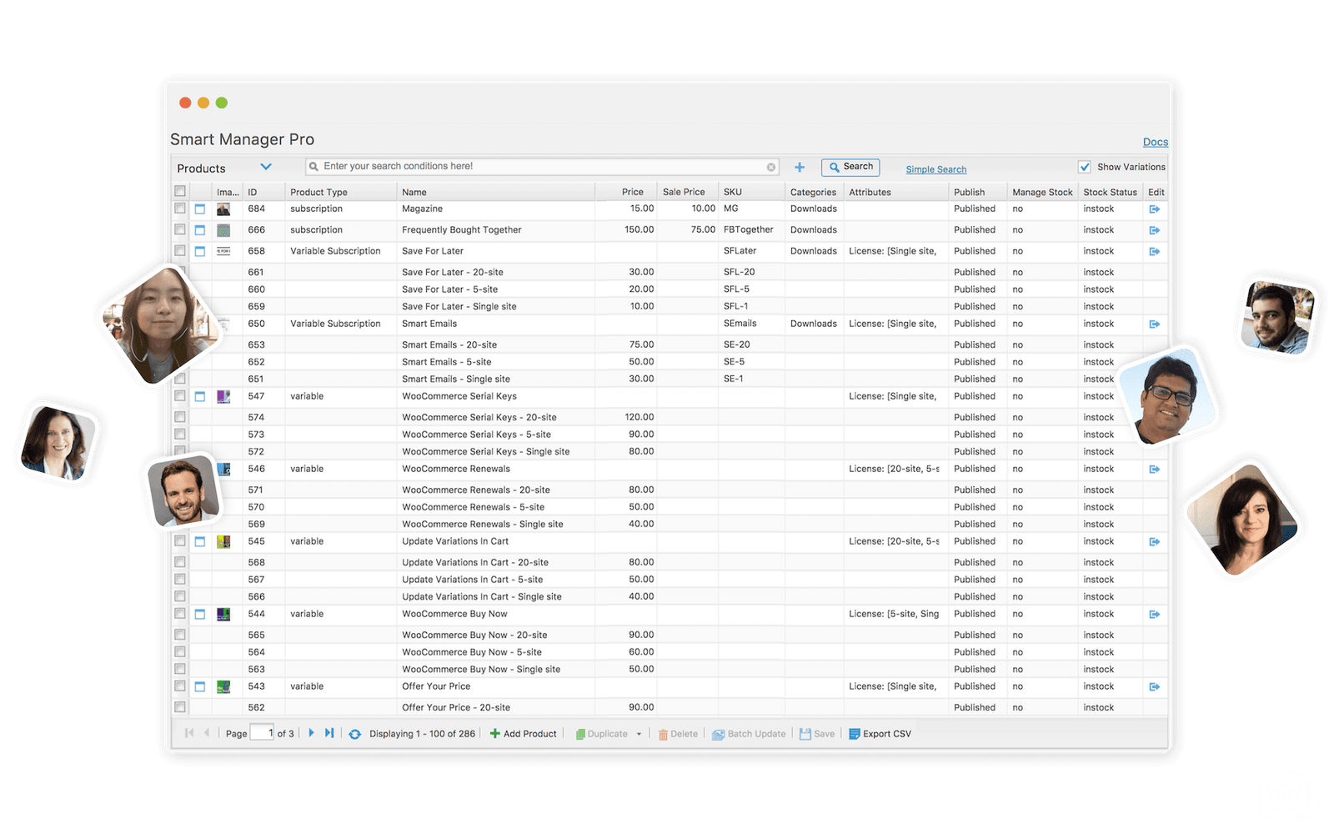Clear search field with the X icon
Viewport: 1334px width, 834px height.
click(771, 168)
